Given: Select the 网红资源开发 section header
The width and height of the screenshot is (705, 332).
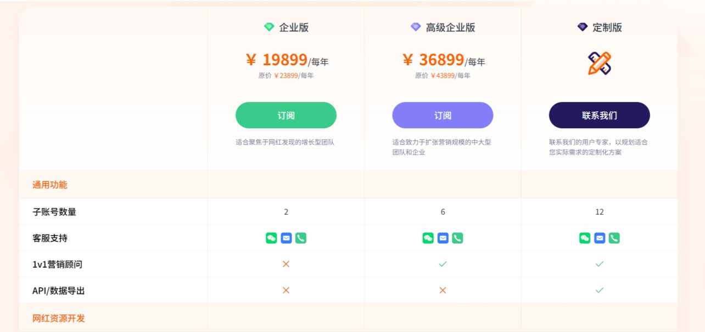Looking at the screenshot, I should coord(59,318).
